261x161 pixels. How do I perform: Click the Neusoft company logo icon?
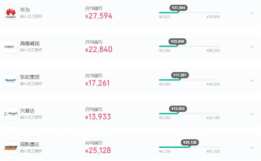(x=11, y=80)
